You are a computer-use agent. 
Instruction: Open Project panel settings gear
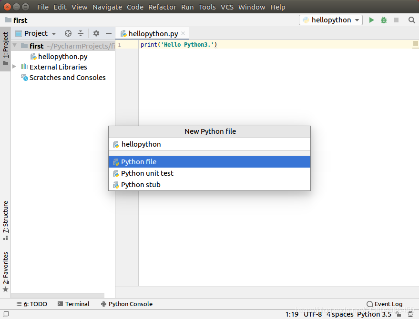[x=96, y=33]
